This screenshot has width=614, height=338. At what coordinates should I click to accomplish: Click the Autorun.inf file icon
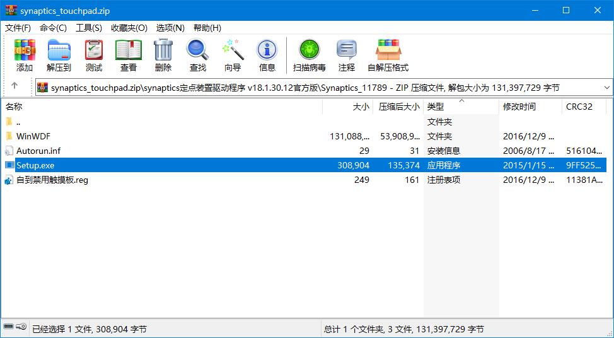(9, 151)
